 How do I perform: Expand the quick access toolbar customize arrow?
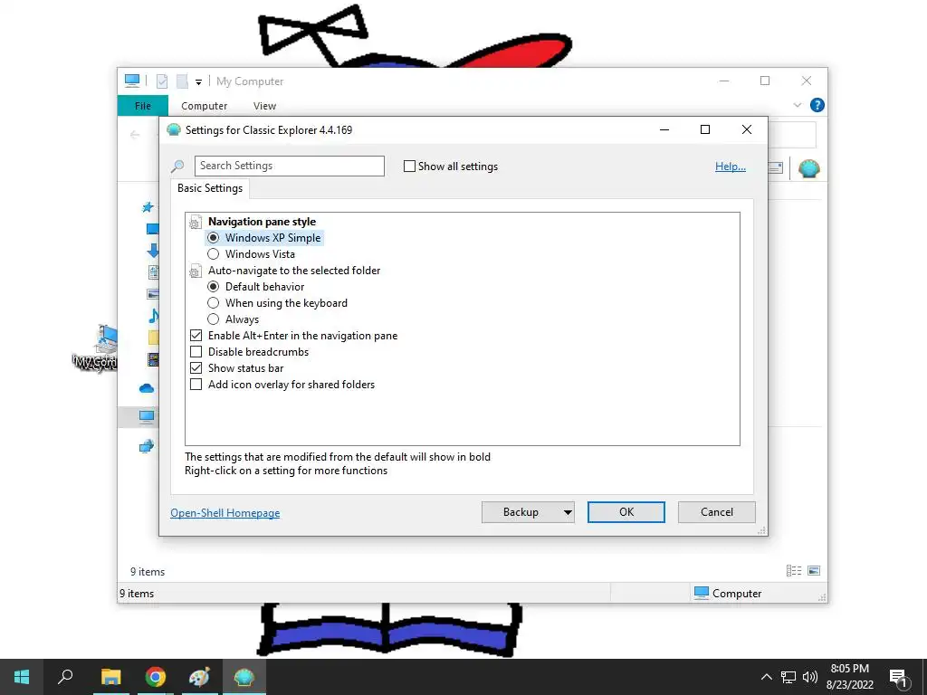pyautogui.click(x=198, y=82)
